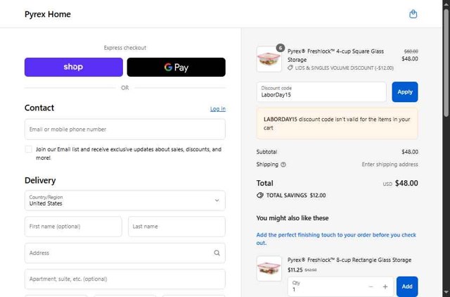Focus the Last name field
Image resolution: width=450 pixels, height=297 pixels.
(x=176, y=227)
